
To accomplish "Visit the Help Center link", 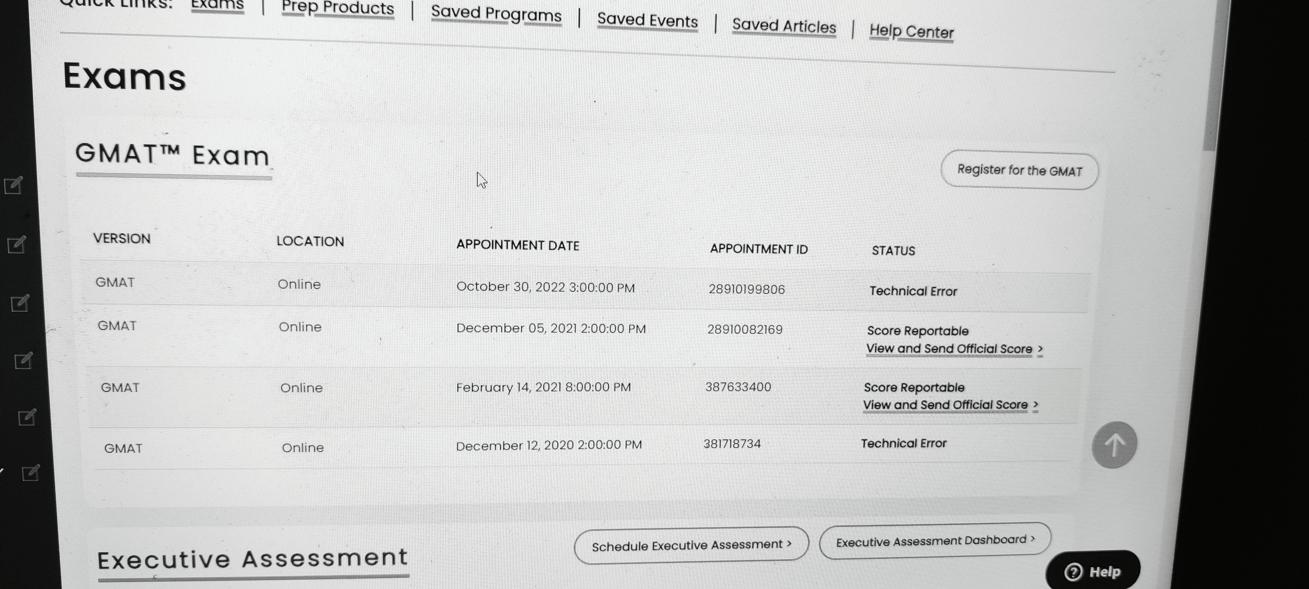I will 911,32.
